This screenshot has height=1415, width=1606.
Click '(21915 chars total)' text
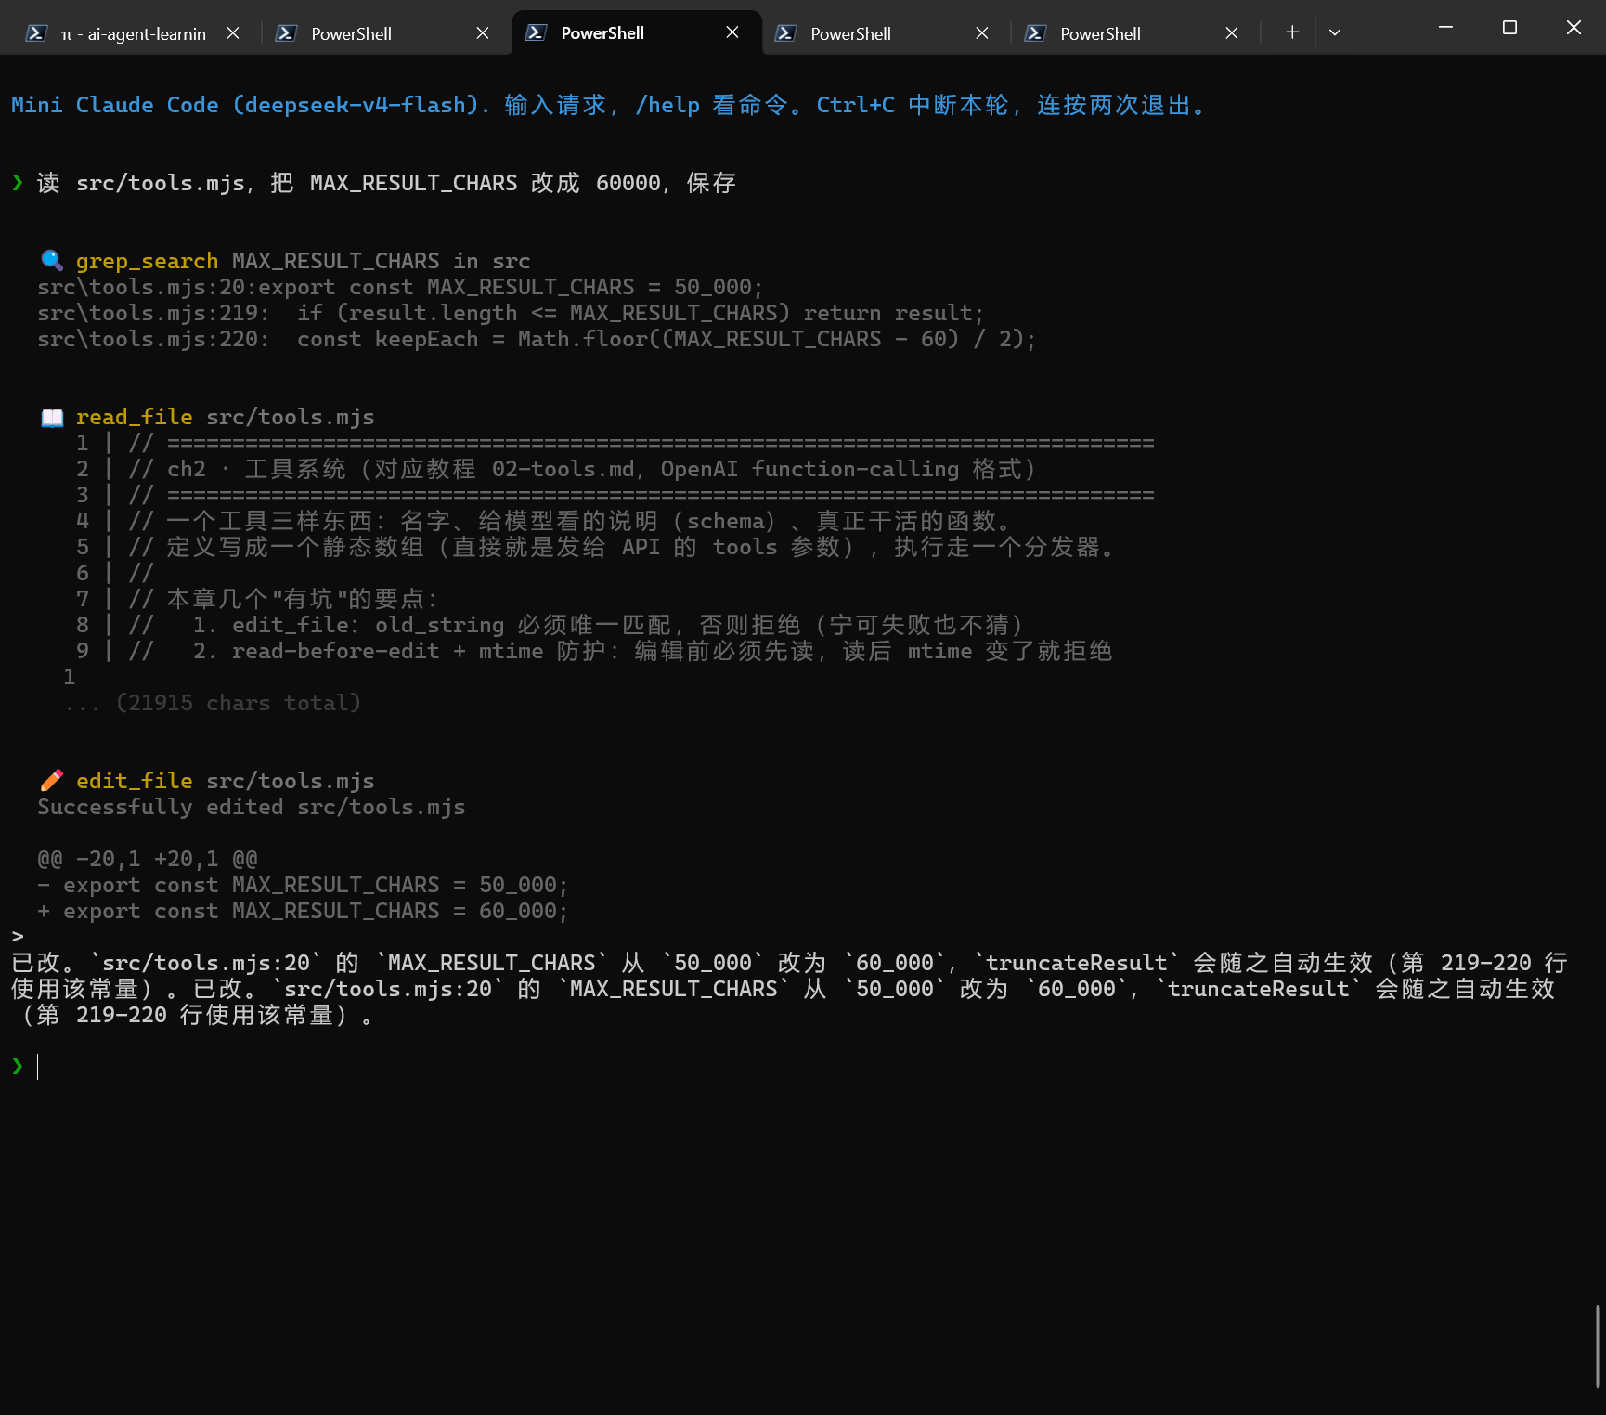[x=238, y=703]
